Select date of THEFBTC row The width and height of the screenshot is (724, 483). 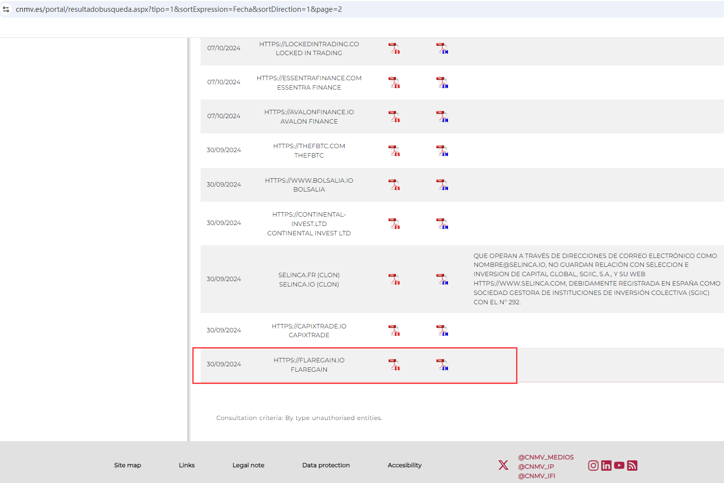224,150
